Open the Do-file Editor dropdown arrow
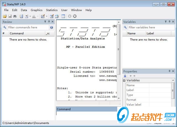The height and width of the screenshot is (127, 177). coord(47,16)
